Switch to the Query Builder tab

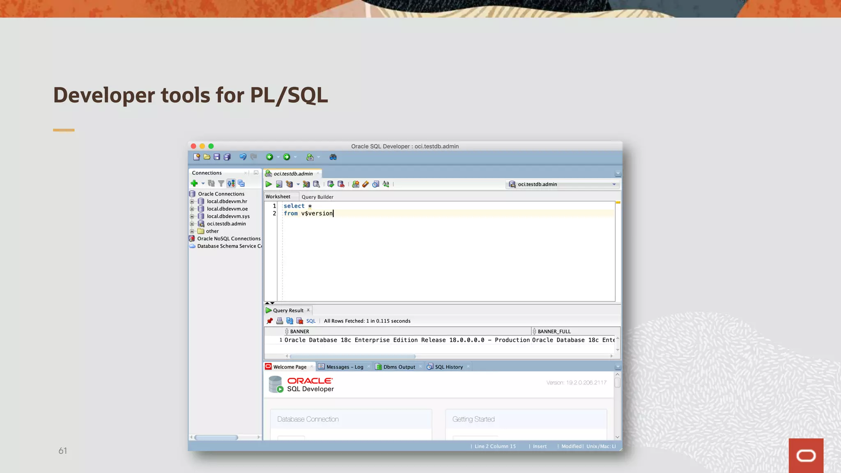(317, 197)
